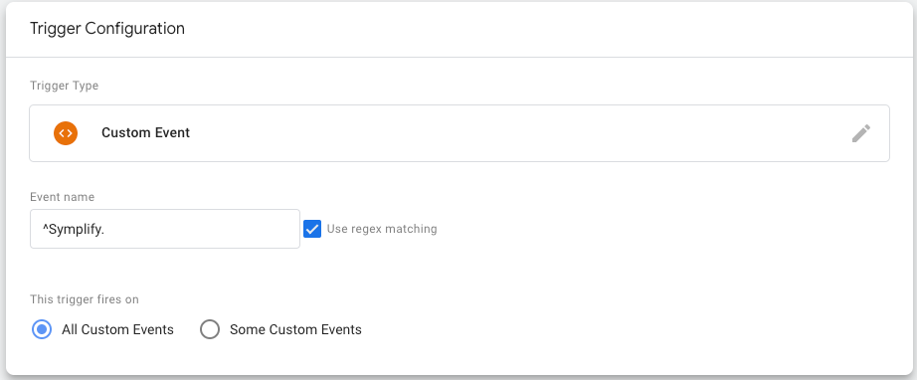The width and height of the screenshot is (917, 380).
Task: Click the "Use regex matching" label text
Action: click(x=382, y=229)
